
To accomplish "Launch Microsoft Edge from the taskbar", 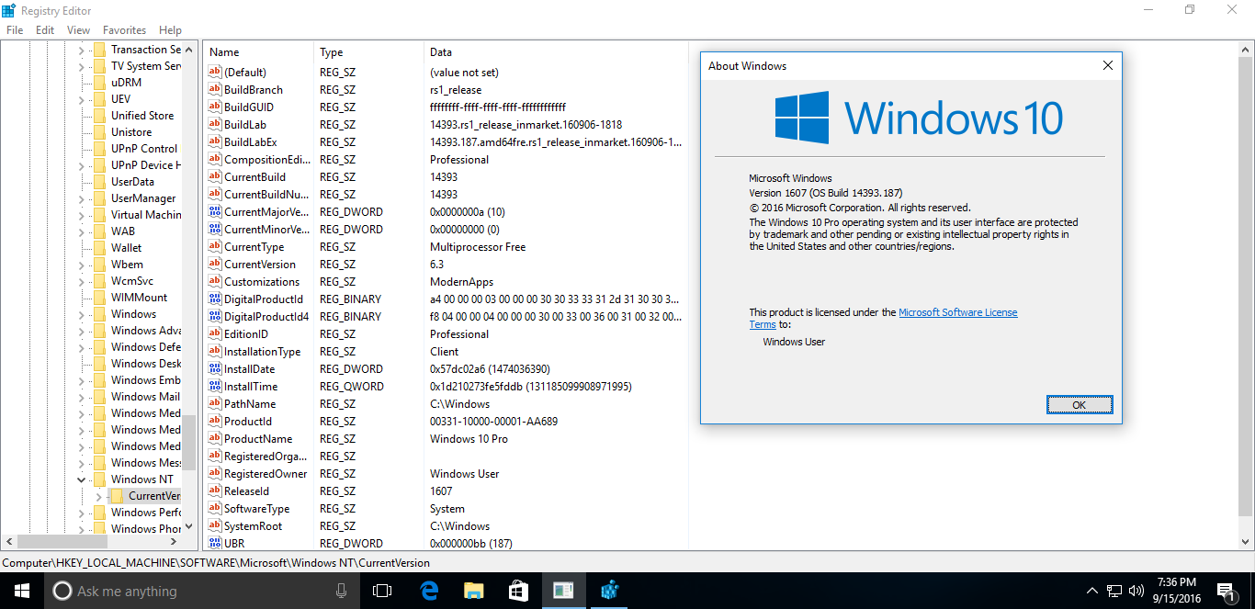I will point(428,591).
